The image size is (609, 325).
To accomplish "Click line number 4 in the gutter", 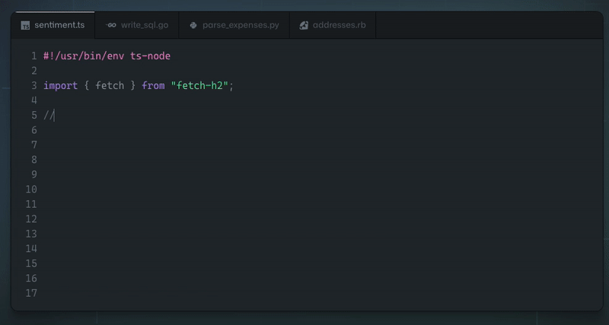I will [33, 100].
